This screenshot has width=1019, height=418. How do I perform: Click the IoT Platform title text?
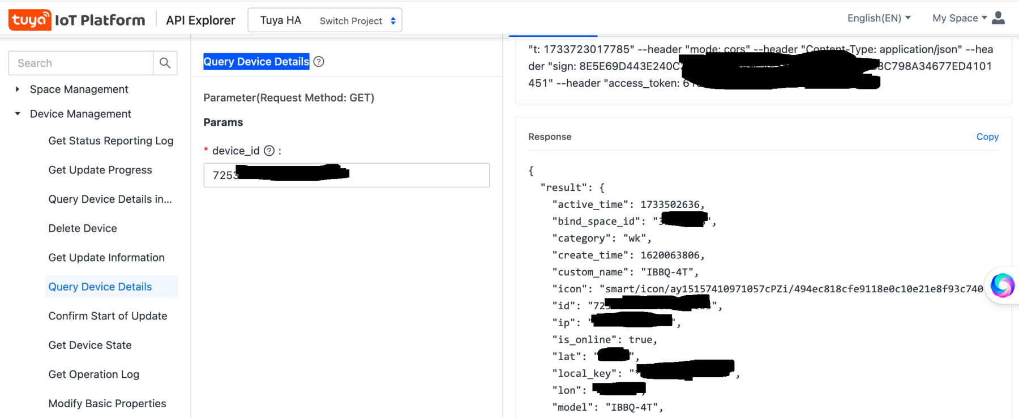[100, 20]
